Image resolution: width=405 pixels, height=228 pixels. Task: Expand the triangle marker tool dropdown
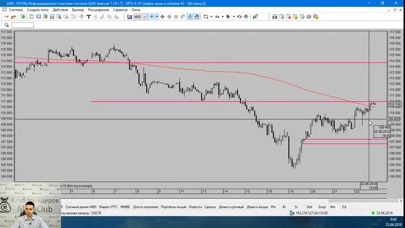pyautogui.click(x=234, y=17)
